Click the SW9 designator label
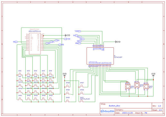Viewport: 166px width, 117px height. point(36,76)
